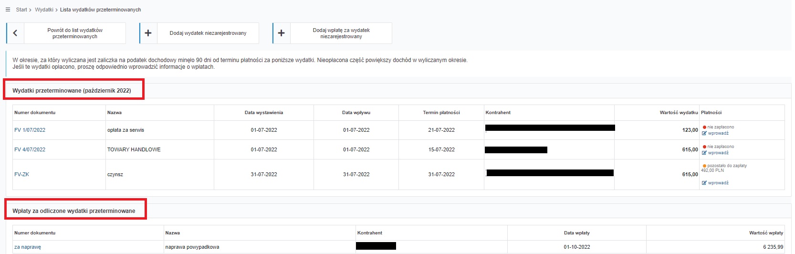Screen dimensions: 795x254
Task: Open document FV 4/07/2022
Action: 30,149
